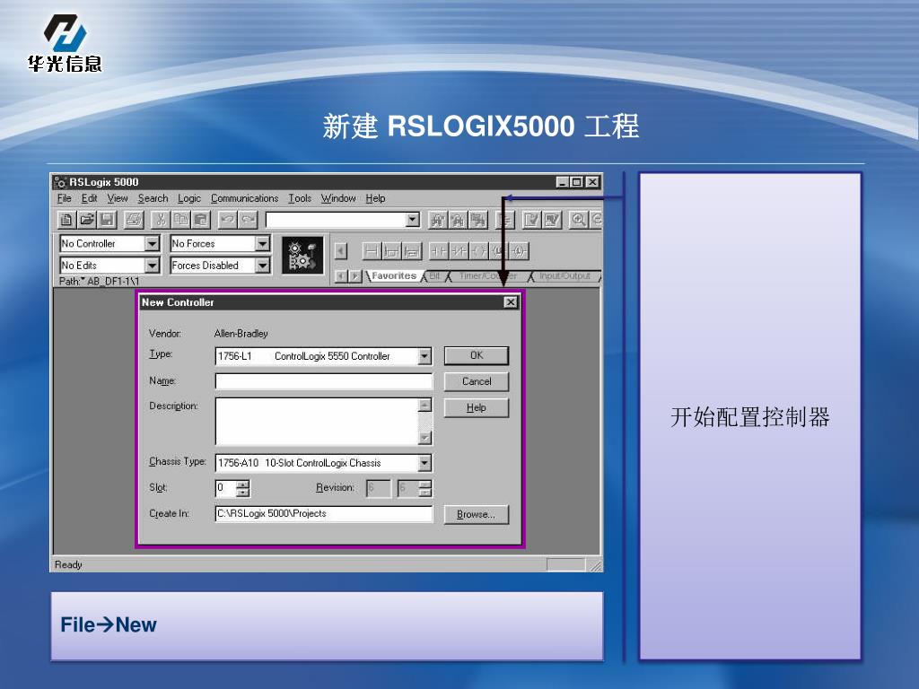919x689 pixels.
Task: Click the Redo arrow icon
Action: (x=248, y=220)
